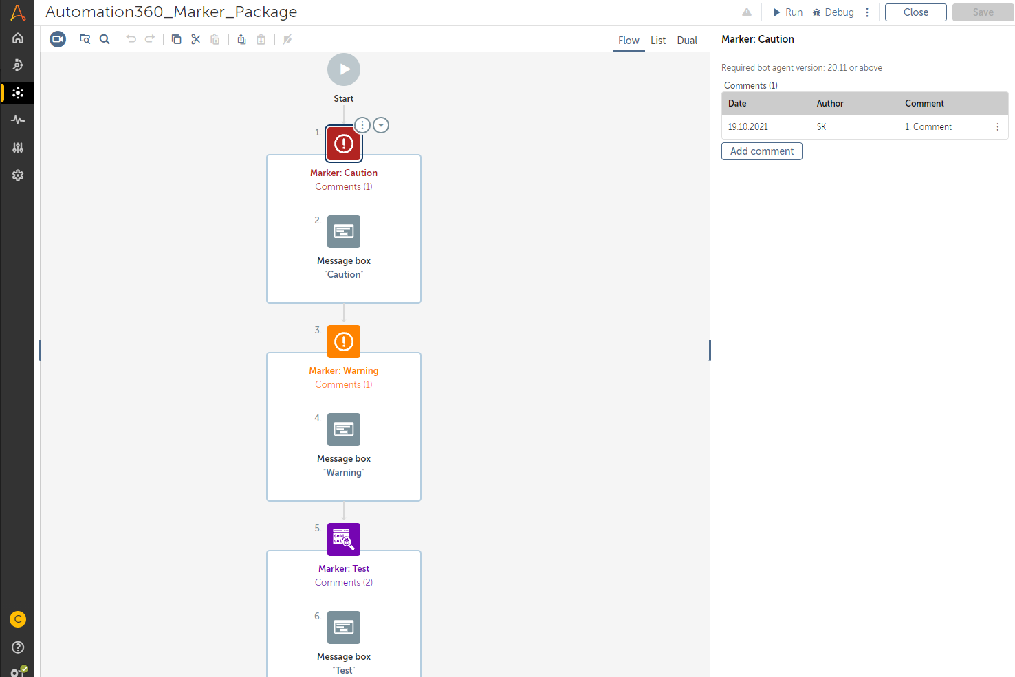Open the settings gear in left sidebar

click(18, 175)
